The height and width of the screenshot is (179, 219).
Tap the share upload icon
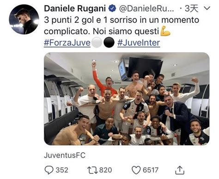(180, 170)
